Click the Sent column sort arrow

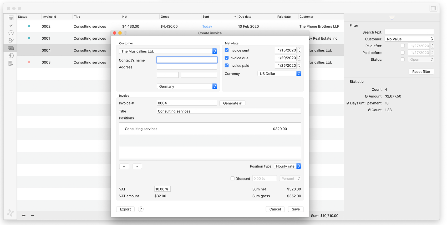click(x=235, y=17)
